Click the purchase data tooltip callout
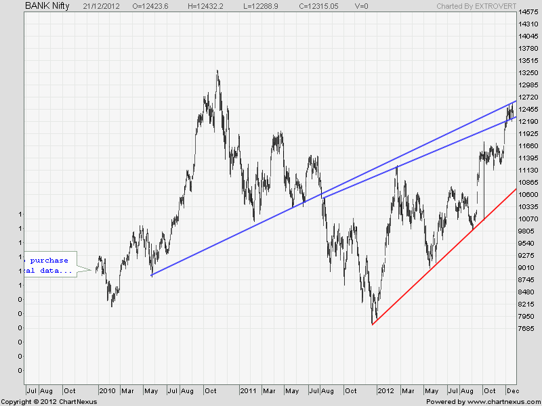The width and height of the screenshot is (542, 406). (49, 265)
